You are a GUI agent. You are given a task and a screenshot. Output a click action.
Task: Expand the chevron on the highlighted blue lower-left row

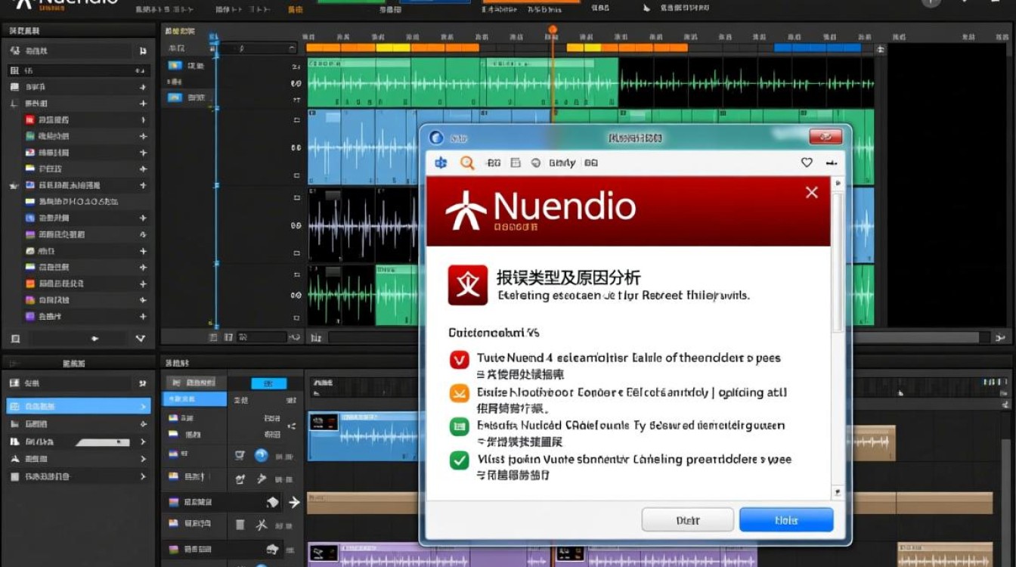point(143,407)
